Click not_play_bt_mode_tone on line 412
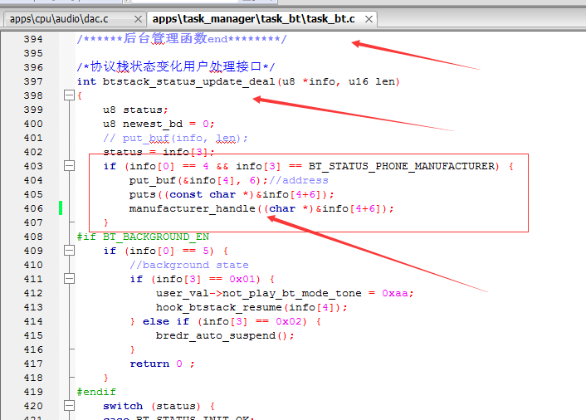Screen dimensions: 586x420 (292, 293)
